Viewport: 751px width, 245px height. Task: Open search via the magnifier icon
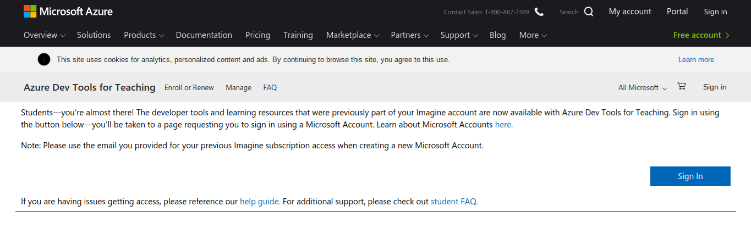589,12
